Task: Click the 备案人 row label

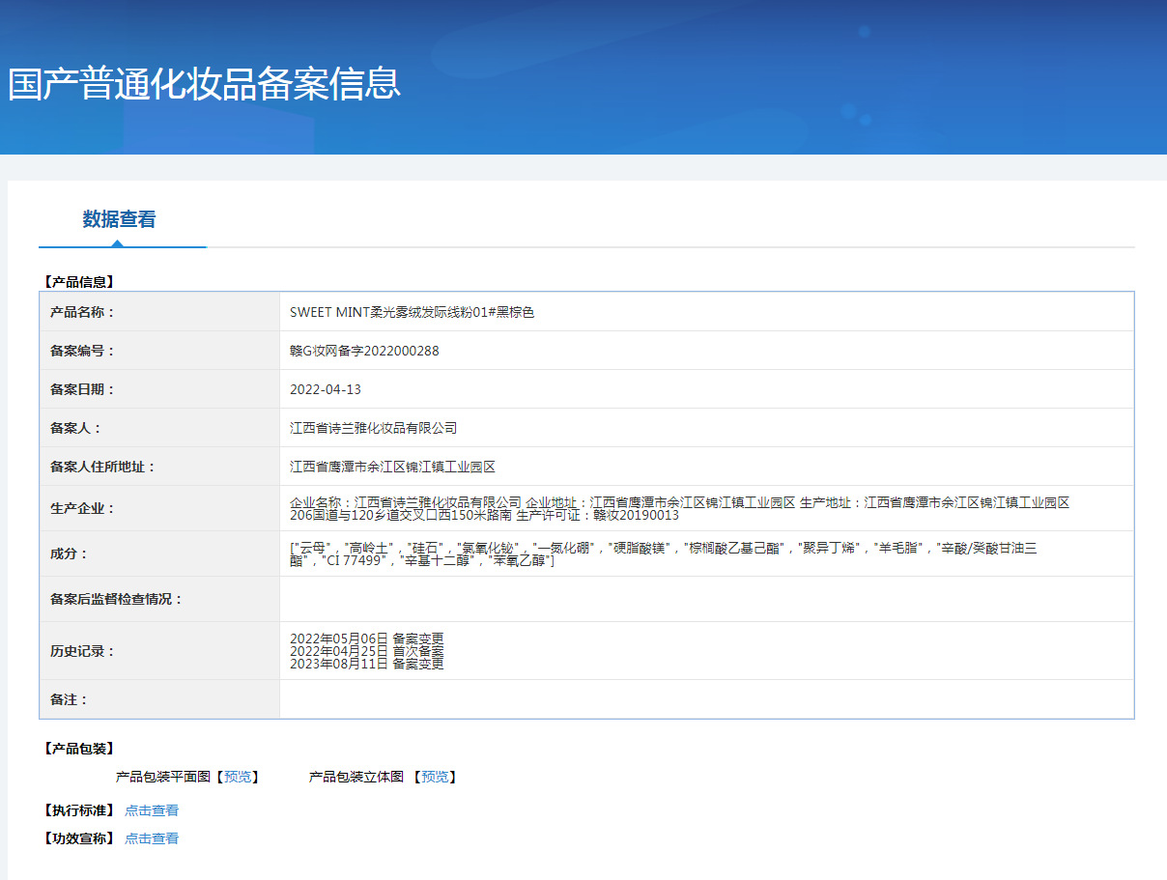Action: pos(75,428)
